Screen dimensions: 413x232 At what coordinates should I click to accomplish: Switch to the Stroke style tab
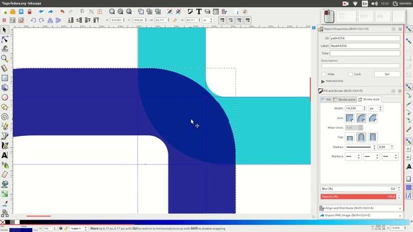coord(369,99)
